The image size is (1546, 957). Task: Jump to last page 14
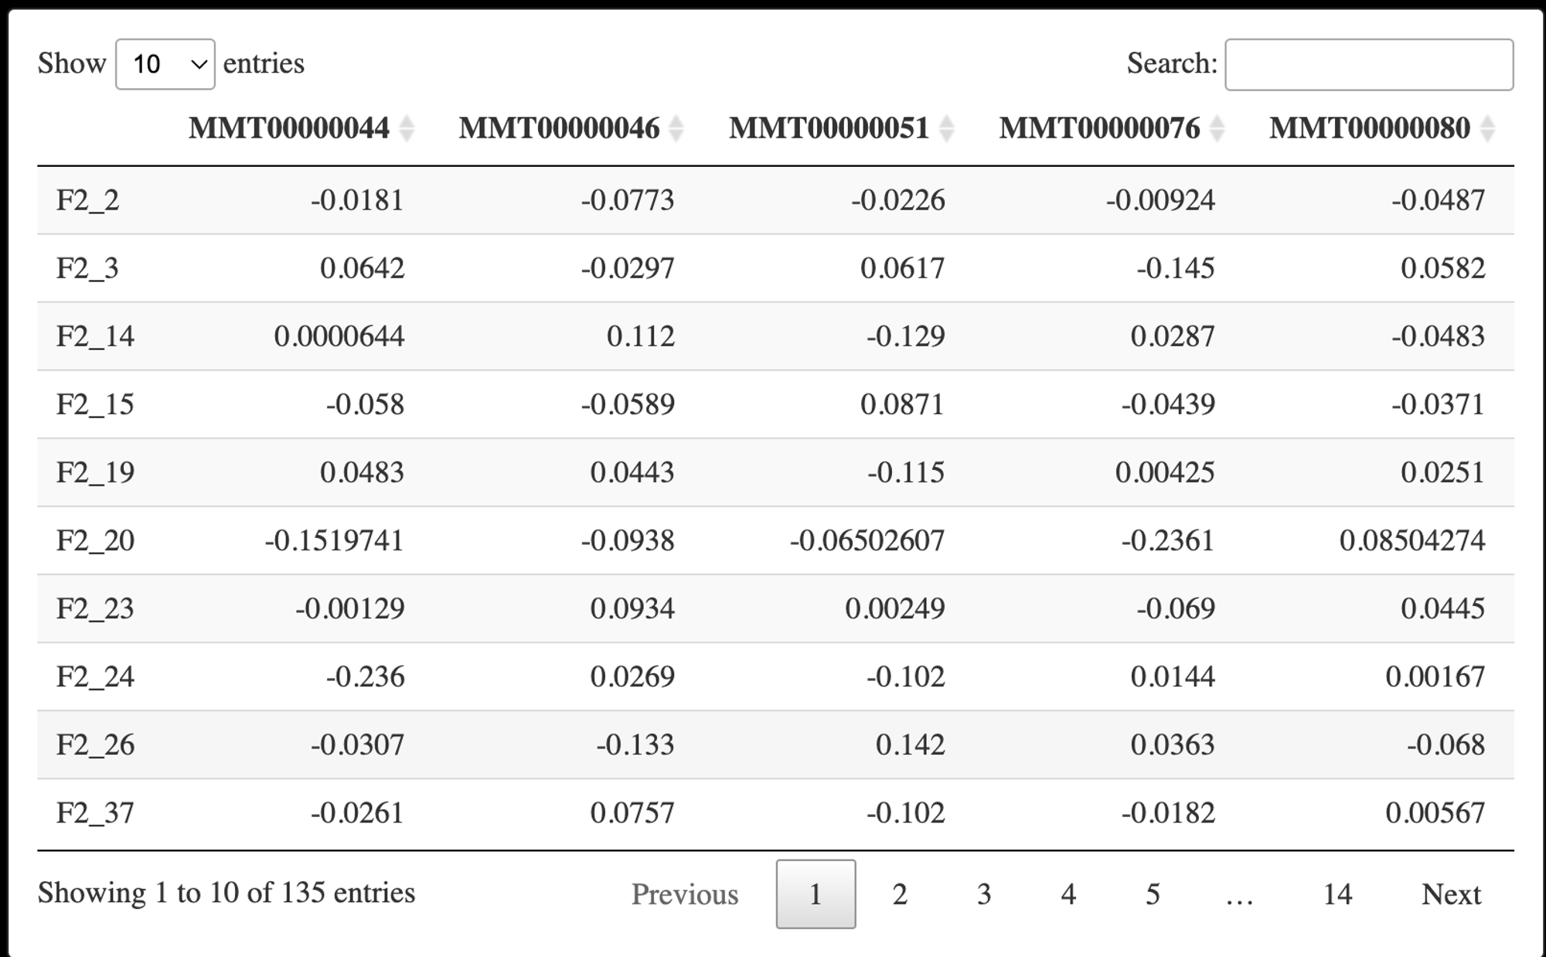click(x=1337, y=894)
